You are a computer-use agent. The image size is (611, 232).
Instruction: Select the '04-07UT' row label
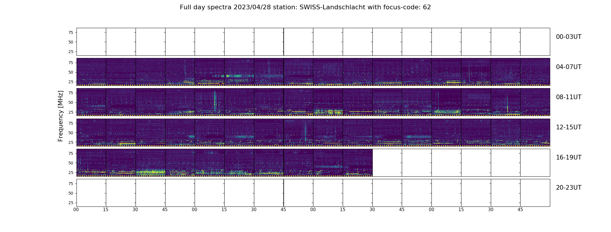tap(569, 67)
